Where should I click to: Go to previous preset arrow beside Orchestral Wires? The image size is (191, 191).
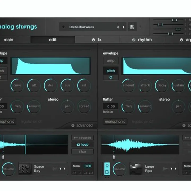tap(118, 27)
